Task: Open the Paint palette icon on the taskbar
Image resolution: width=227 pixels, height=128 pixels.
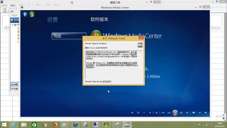Action: coord(64,125)
